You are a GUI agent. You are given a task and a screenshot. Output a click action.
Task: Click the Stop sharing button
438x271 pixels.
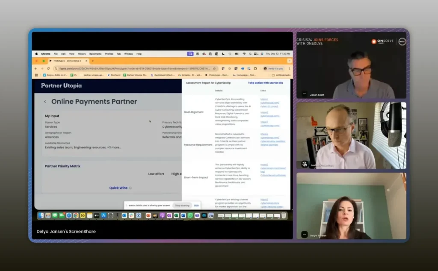(x=182, y=205)
